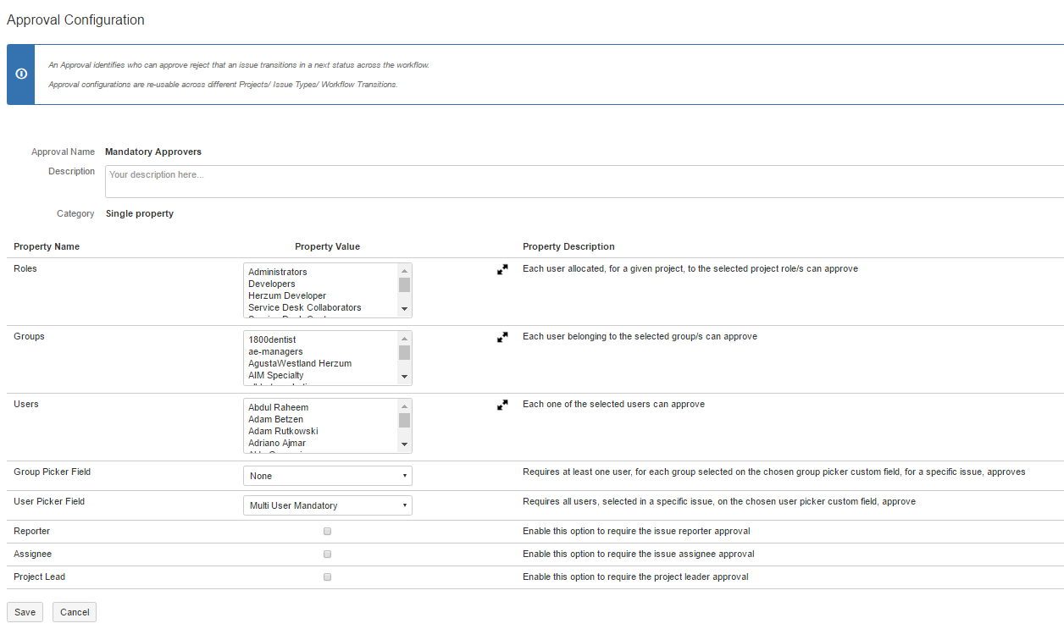Open the Group Picker Field dropdown
This screenshot has width=1064, height=629.
point(327,476)
